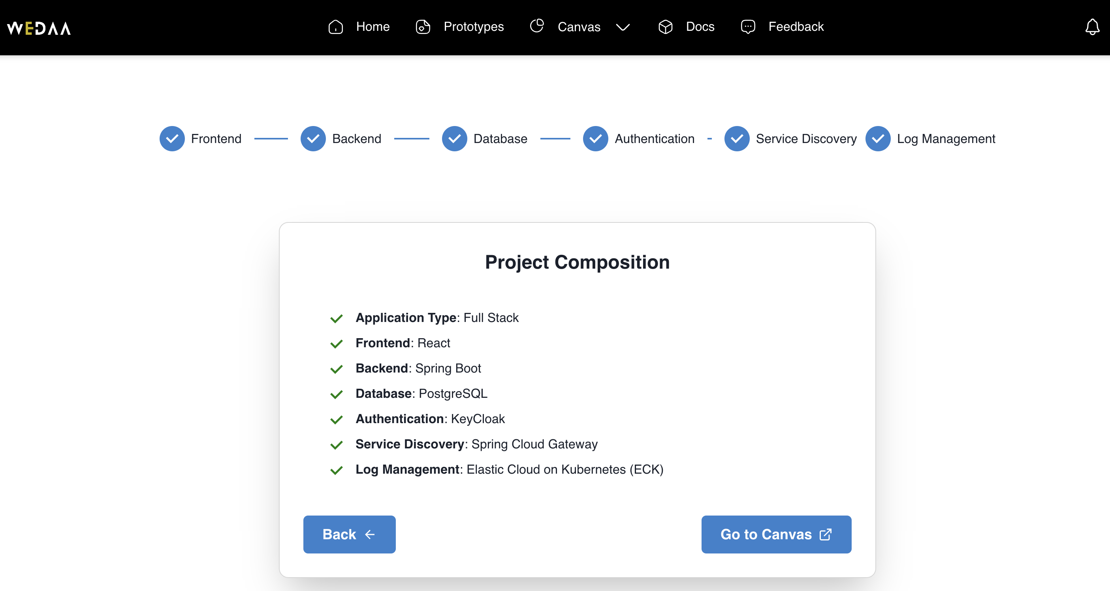
Task: Select the Authentication step label
Action: pos(655,139)
